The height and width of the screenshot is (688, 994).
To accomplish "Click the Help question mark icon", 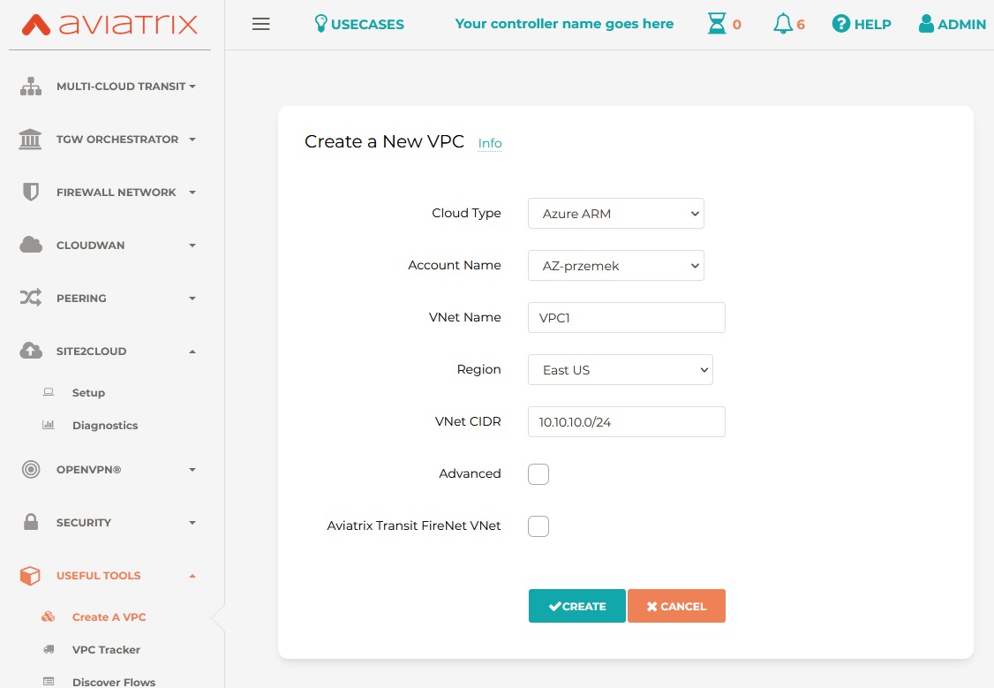I will point(840,24).
